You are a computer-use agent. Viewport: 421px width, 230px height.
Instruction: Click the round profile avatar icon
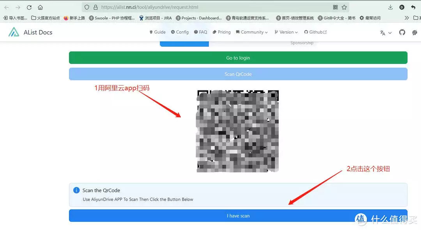tap(402, 7)
